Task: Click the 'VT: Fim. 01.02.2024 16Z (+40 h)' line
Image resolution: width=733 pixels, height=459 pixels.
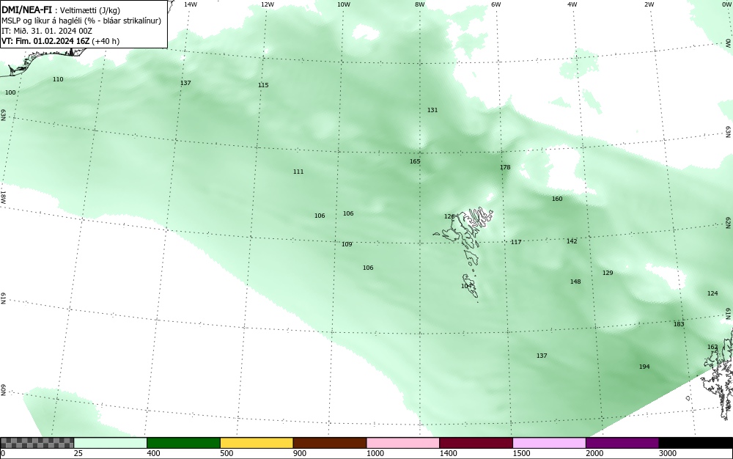Action: [x=60, y=41]
